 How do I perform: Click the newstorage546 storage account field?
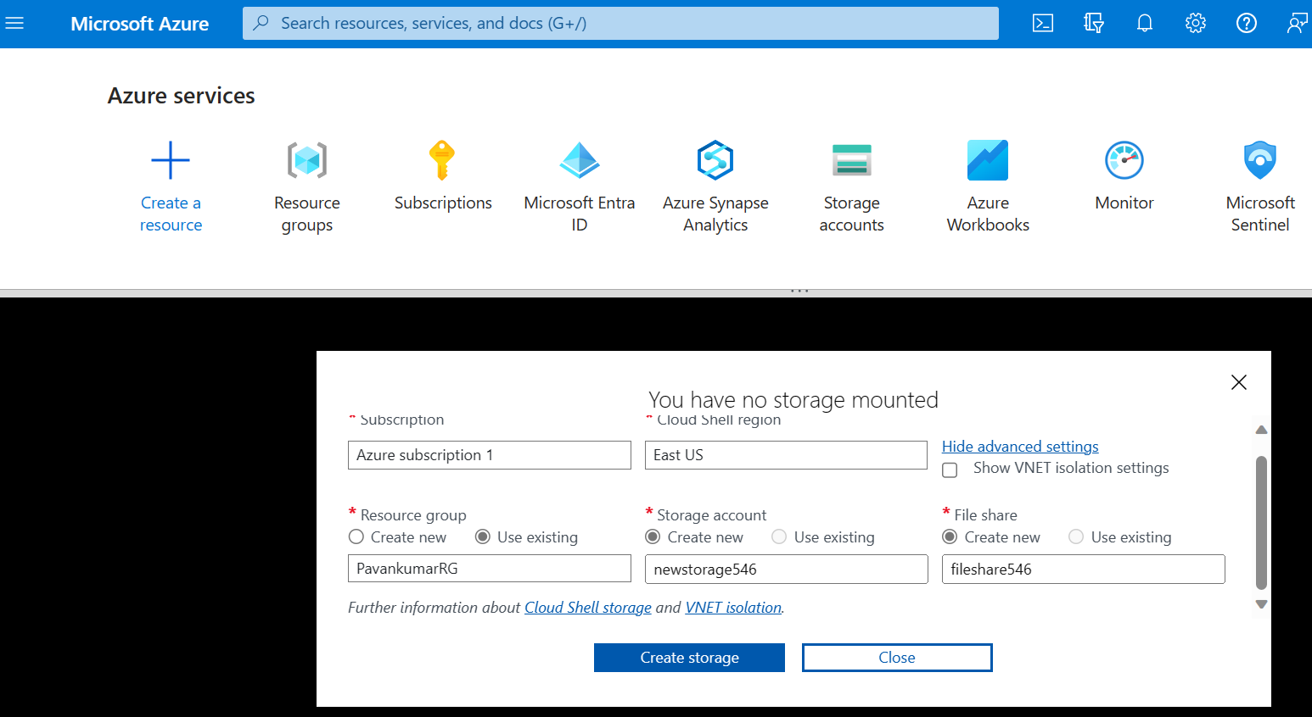786,570
